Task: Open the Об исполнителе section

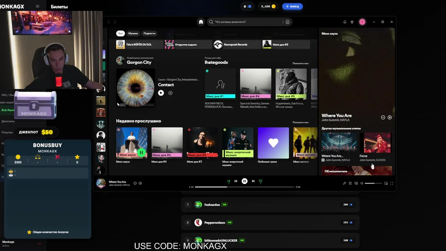Action: (357, 171)
